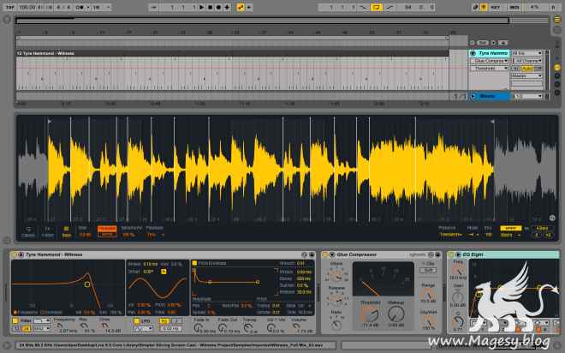The width and height of the screenshot is (565, 353).
Task: Click the half-tempo :2 button
Action: coord(537,235)
